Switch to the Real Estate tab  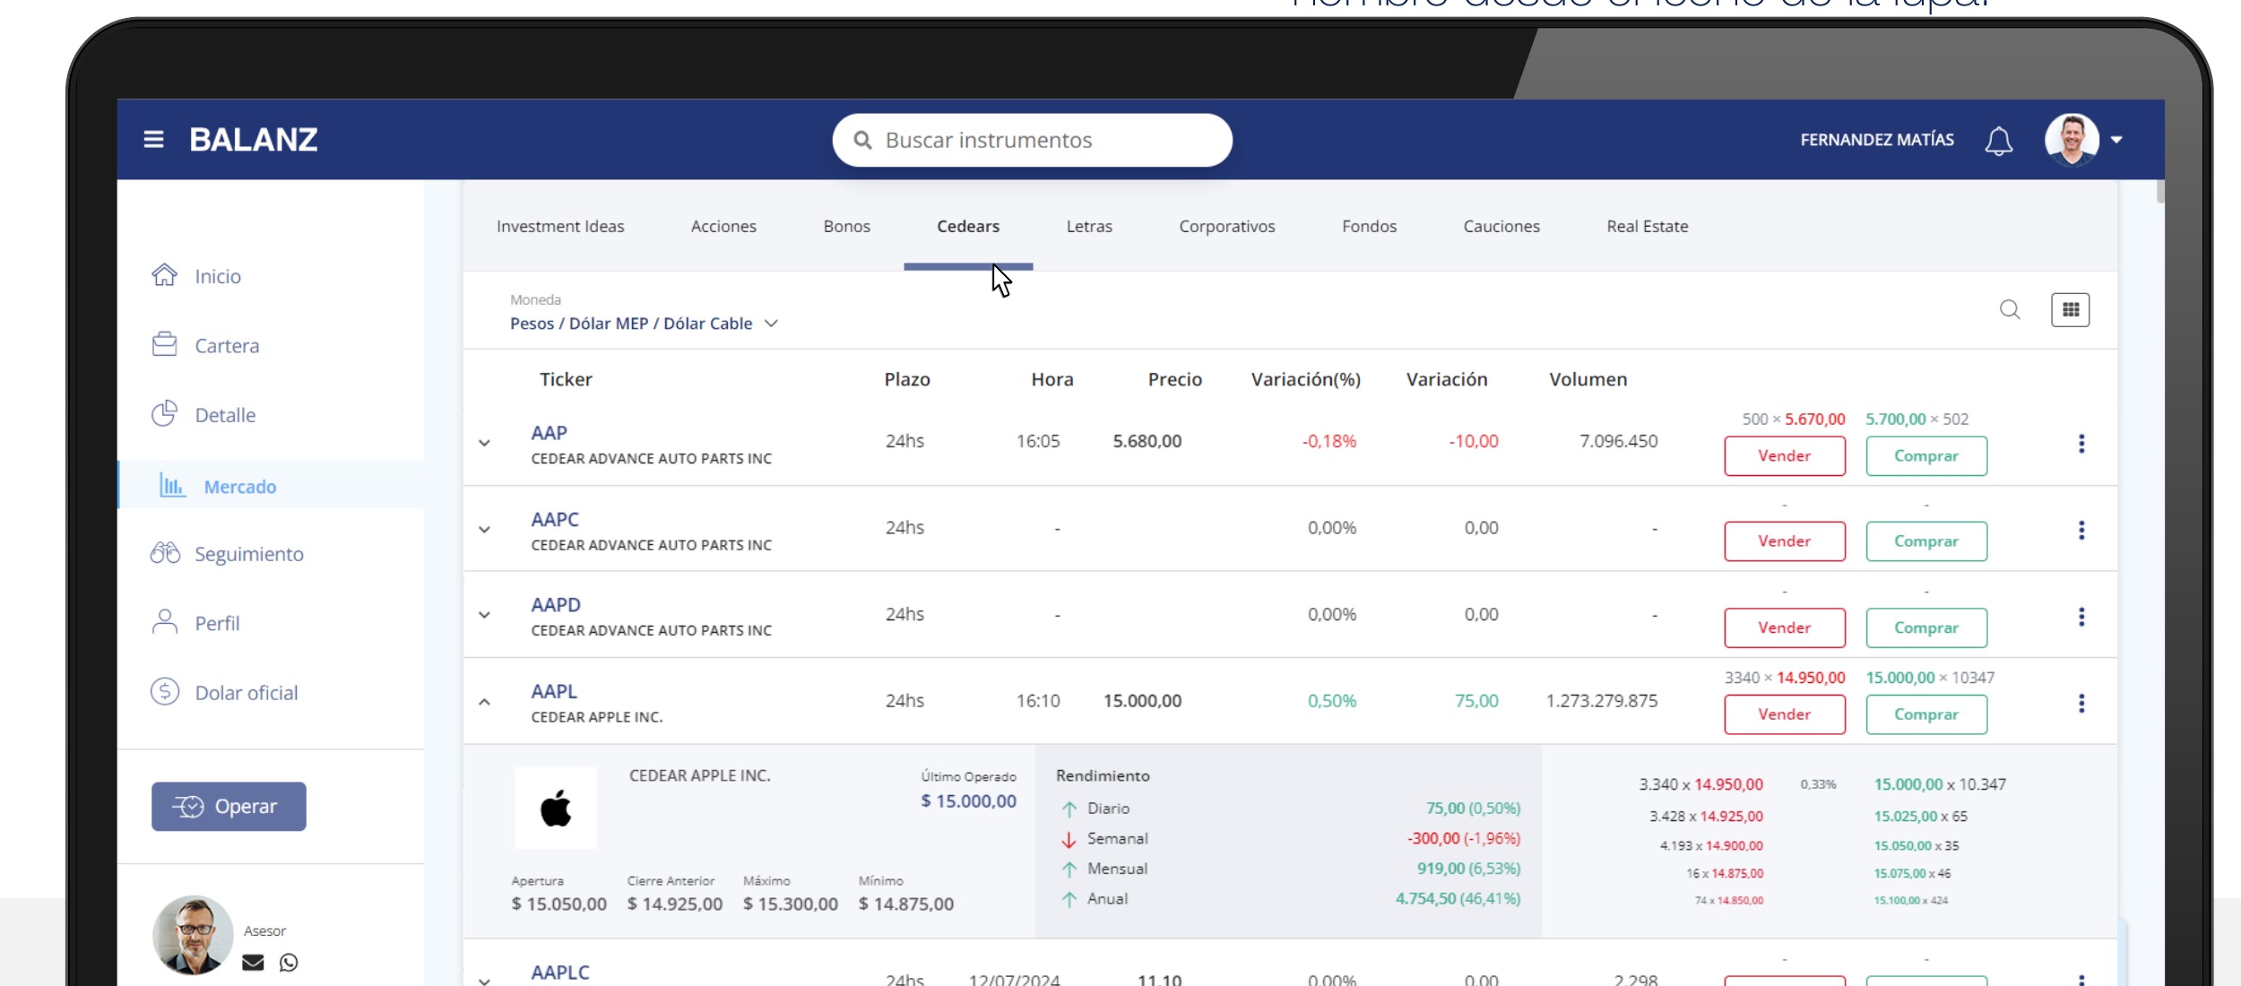tap(1648, 226)
